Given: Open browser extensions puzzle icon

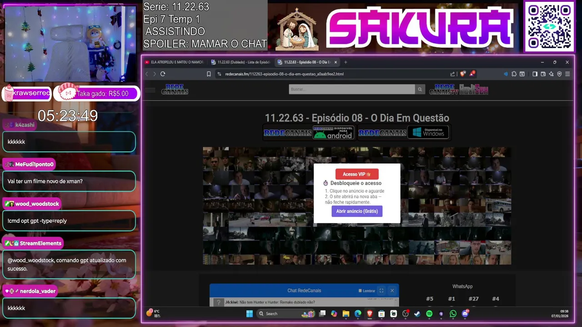Looking at the screenshot, I should pos(514,74).
